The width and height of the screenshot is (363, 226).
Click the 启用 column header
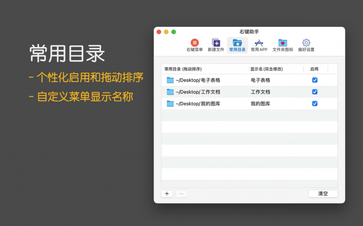315,69
